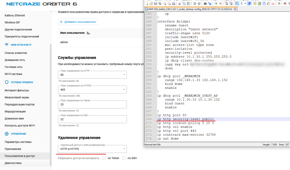Open Гостевая сеть in sidebar menu
The height and width of the screenshot is (170, 290).
coord(14,67)
